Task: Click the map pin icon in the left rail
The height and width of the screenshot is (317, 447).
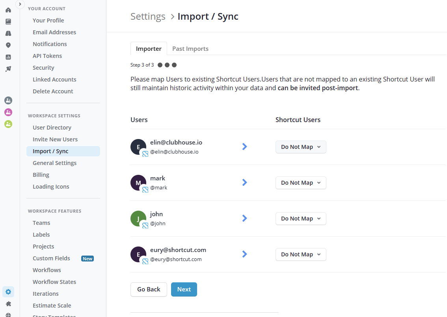Action: [x=8, y=45]
